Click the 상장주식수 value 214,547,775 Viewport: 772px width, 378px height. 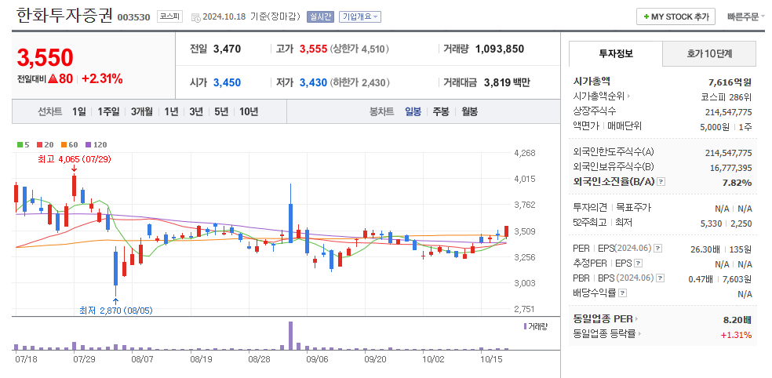click(729, 111)
